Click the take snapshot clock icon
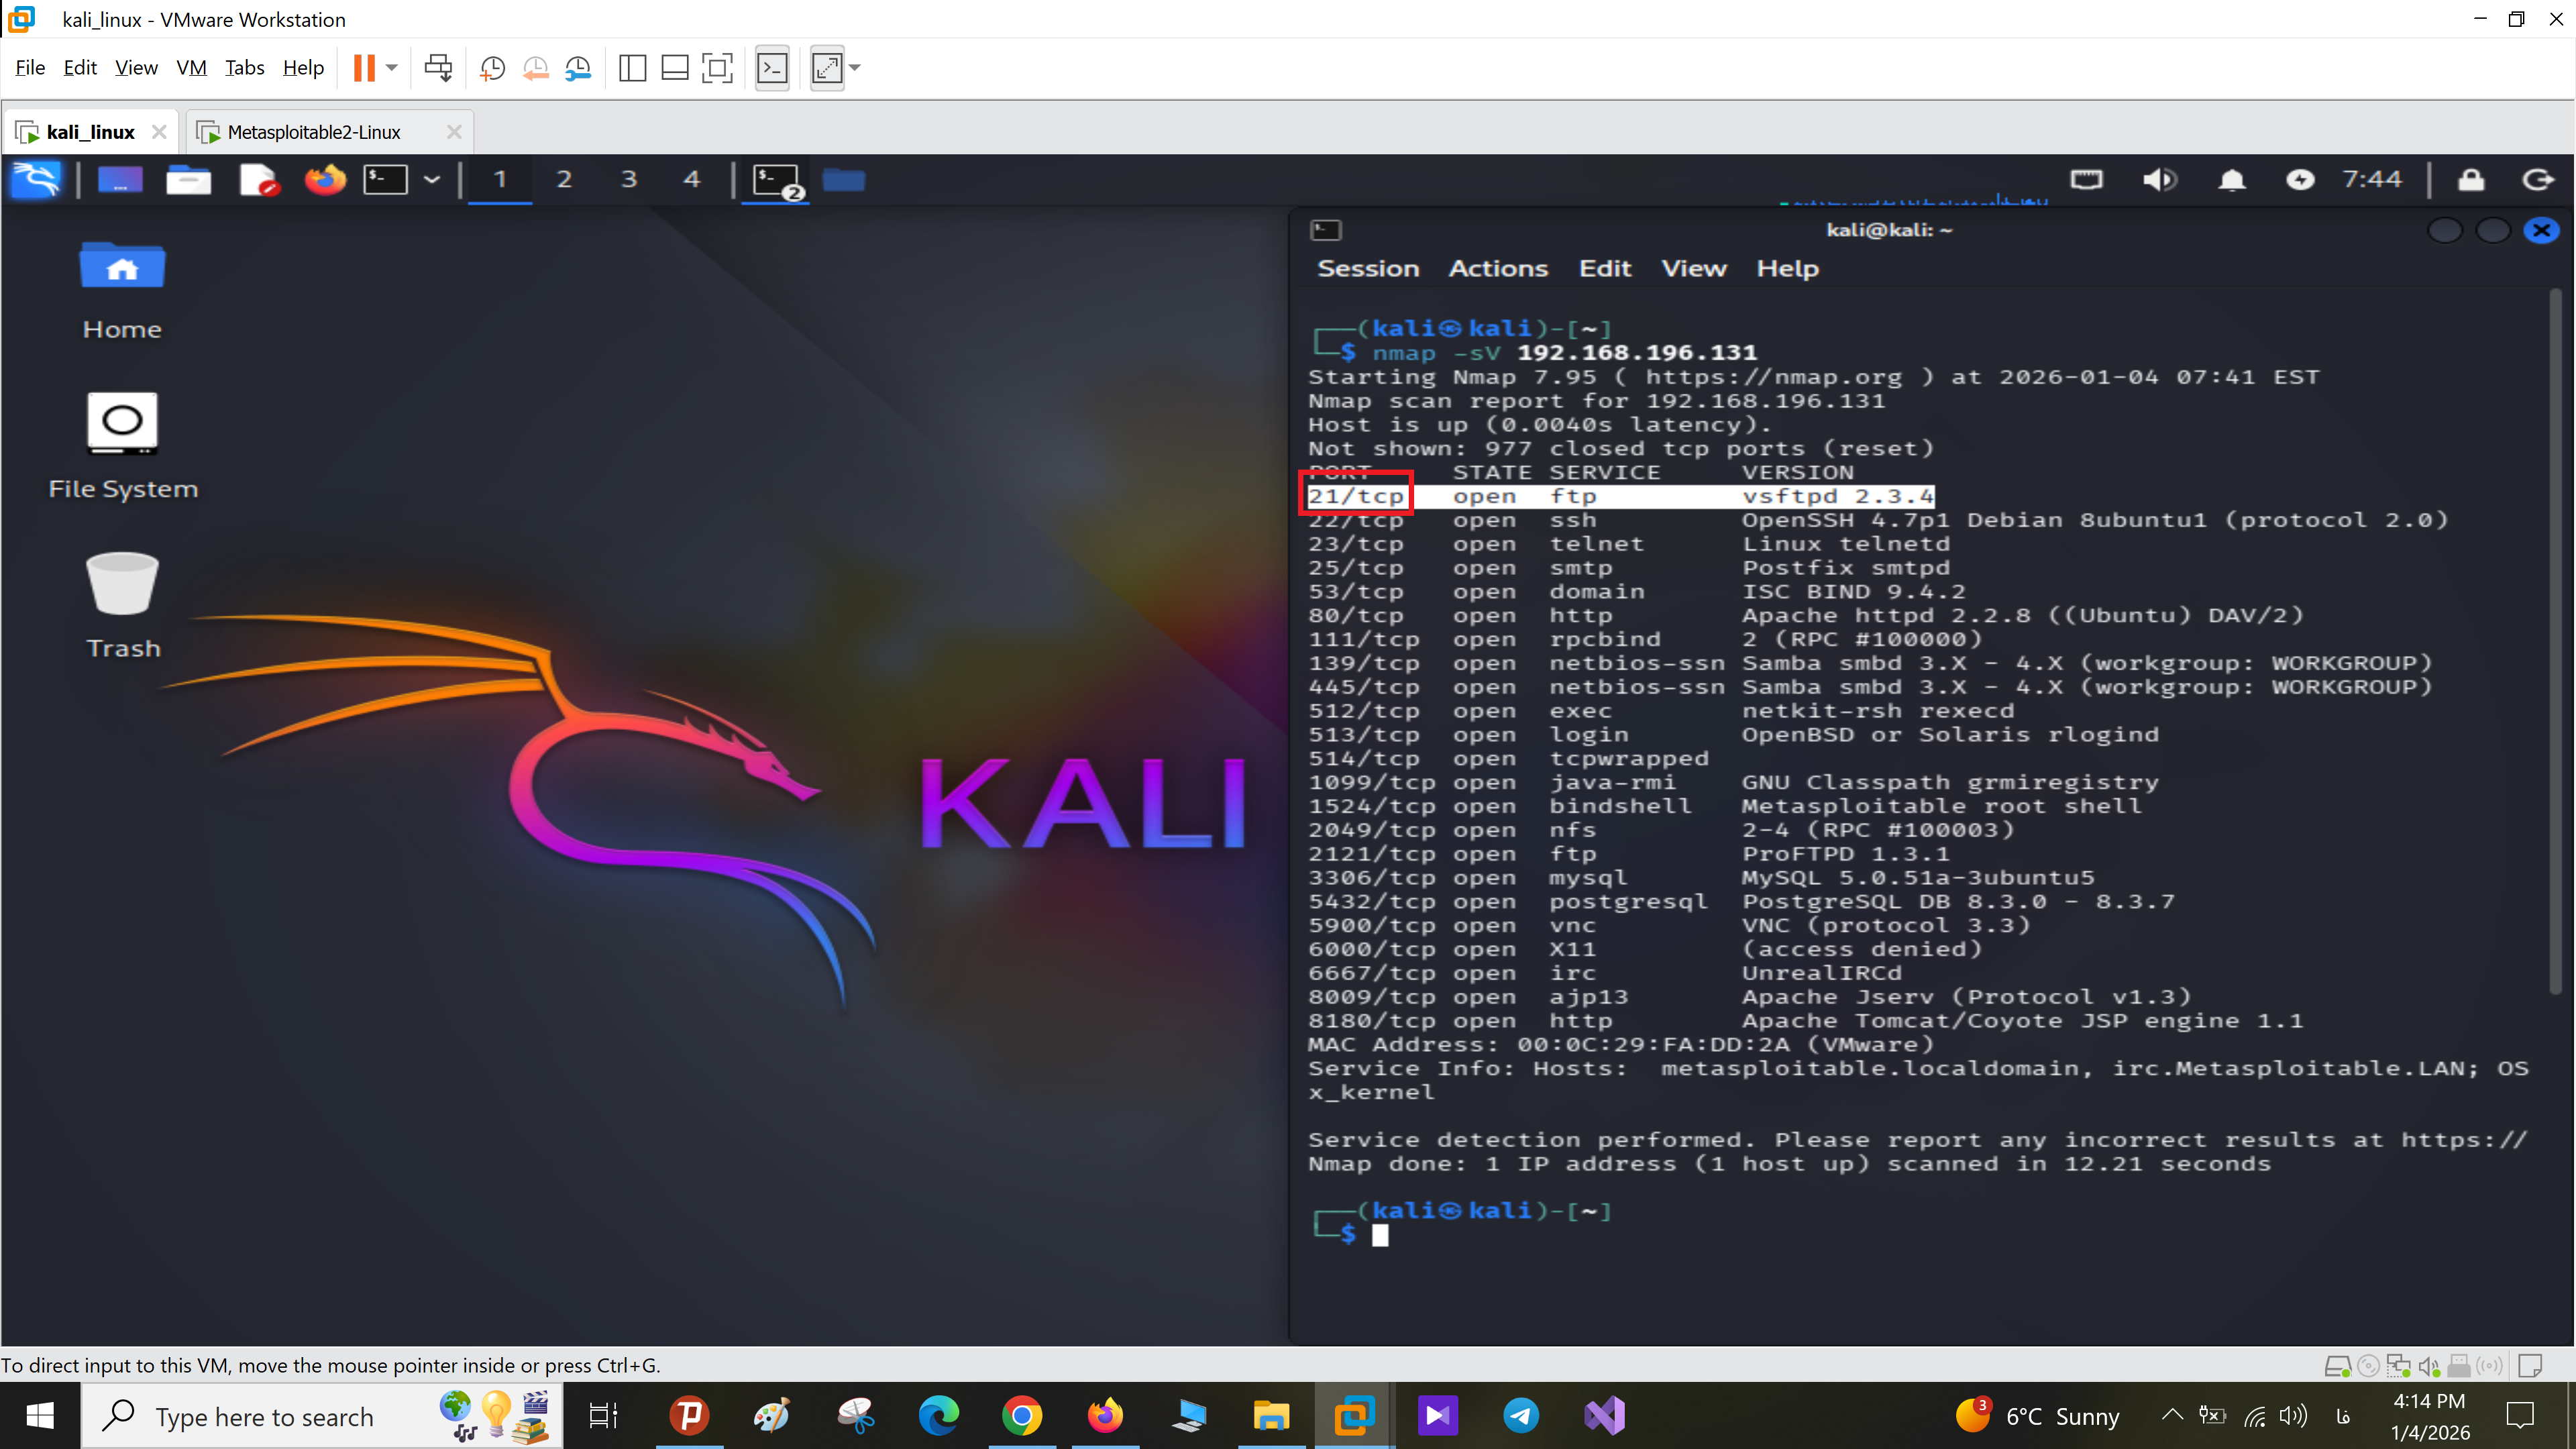 click(492, 68)
